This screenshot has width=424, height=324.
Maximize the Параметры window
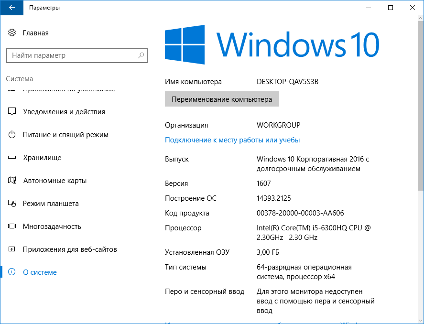391,8
